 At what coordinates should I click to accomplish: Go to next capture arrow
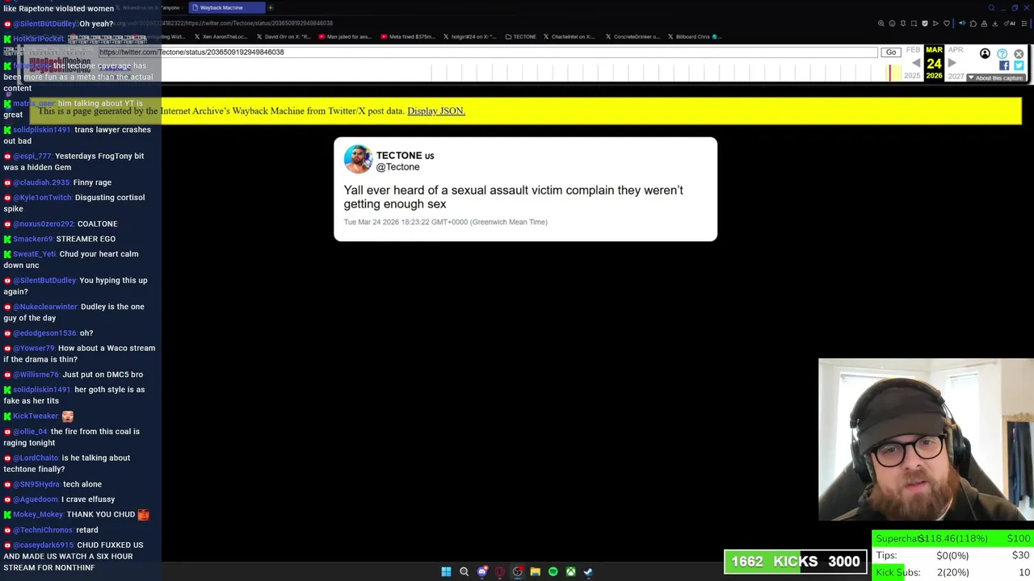[x=952, y=63]
